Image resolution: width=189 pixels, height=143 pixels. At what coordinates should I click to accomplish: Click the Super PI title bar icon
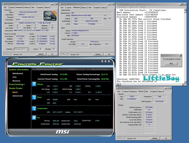pos(118,4)
